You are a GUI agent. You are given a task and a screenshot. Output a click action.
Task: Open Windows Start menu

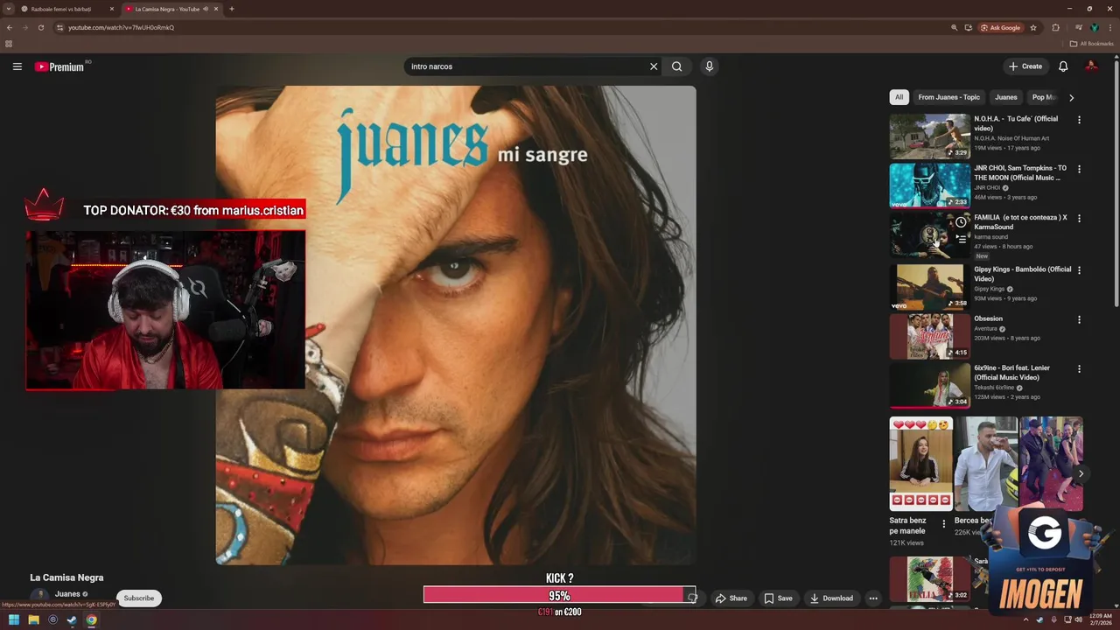click(x=14, y=620)
